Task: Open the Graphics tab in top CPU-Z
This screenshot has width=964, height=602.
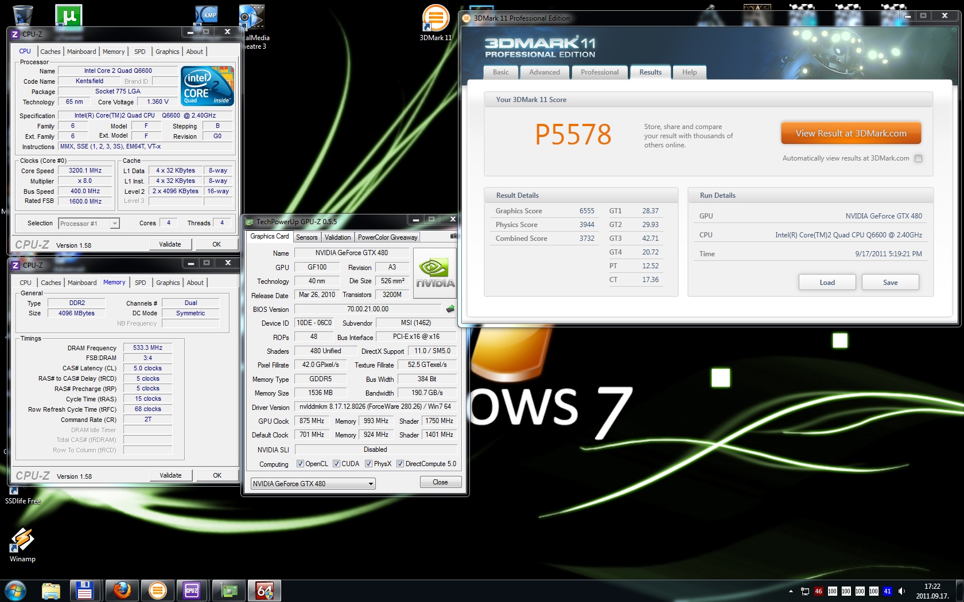Action: (168, 52)
